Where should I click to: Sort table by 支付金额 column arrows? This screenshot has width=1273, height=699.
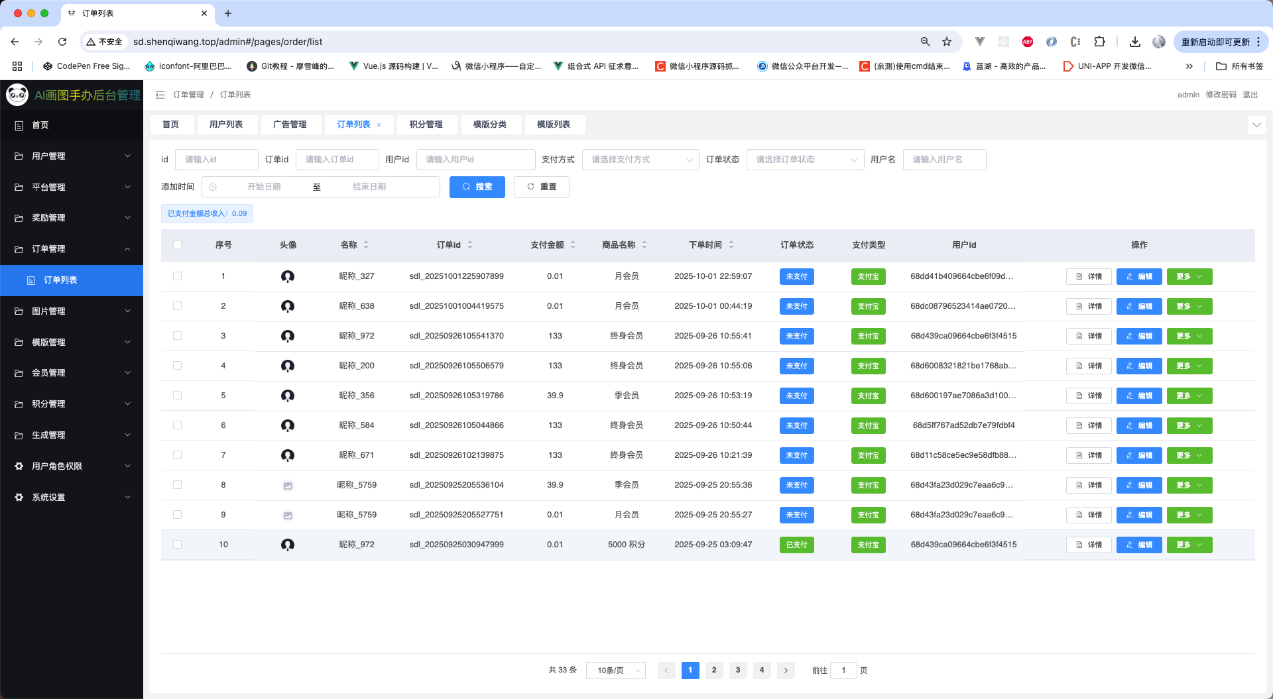tap(573, 245)
